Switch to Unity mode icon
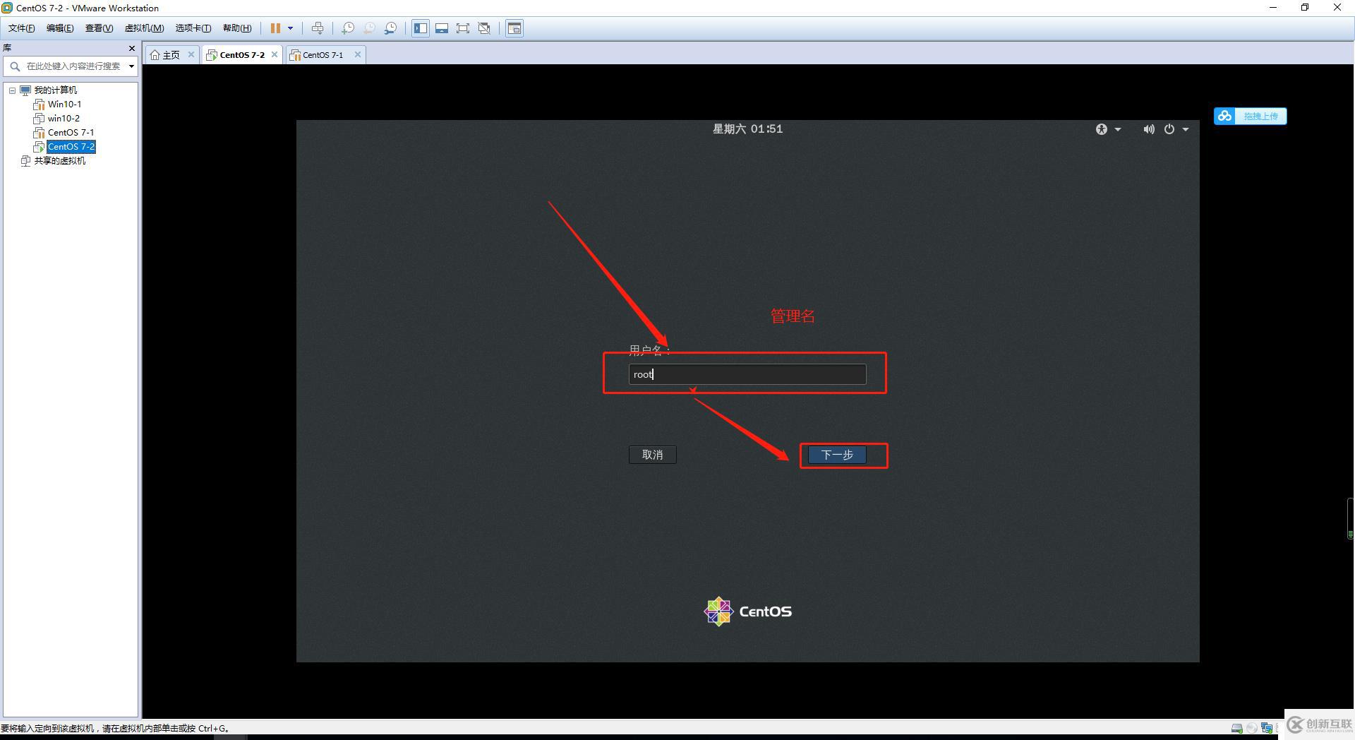 pyautogui.click(x=484, y=28)
